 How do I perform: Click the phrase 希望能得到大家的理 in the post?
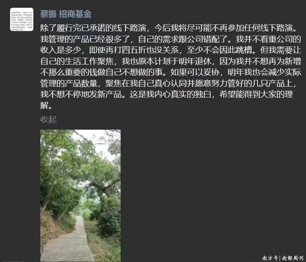[256, 94]
